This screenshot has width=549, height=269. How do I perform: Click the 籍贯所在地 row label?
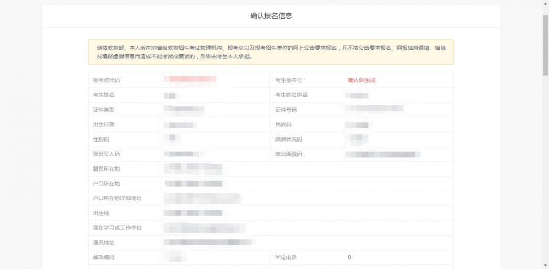[x=106, y=169]
